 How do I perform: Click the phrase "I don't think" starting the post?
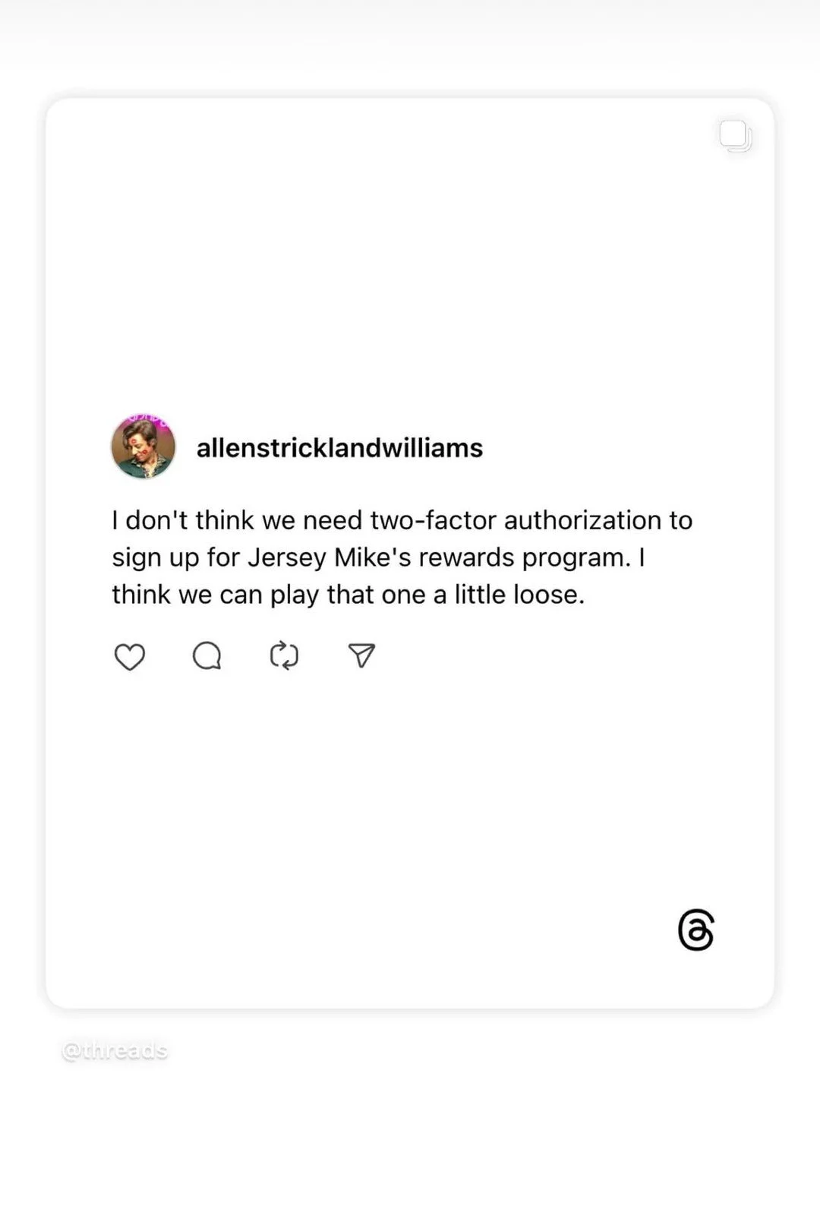[x=183, y=520]
